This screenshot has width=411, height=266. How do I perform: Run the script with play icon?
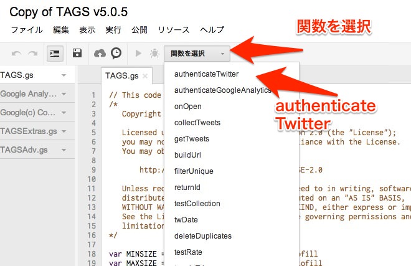[138, 53]
